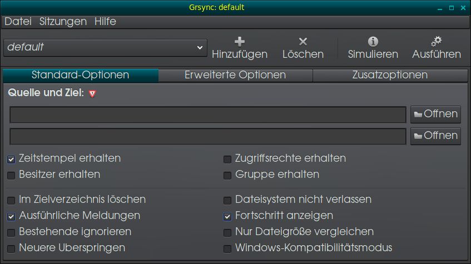Uncheck Fortschritt anzeigen
The width and height of the screenshot is (471, 264).
(x=227, y=216)
